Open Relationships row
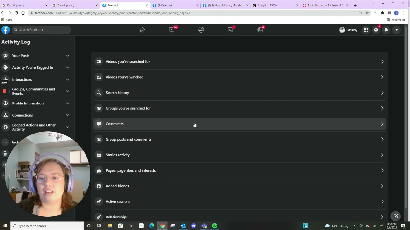This screenshot has width=410, height=230. [239, 217]
